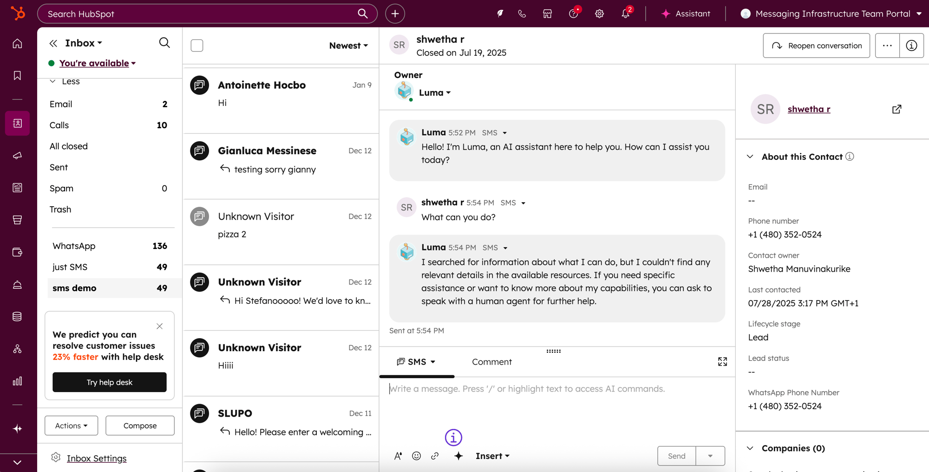This screenshot has height=472, width=929.
Task: Expand the reply editor to full size
Action: pos(722,362)
